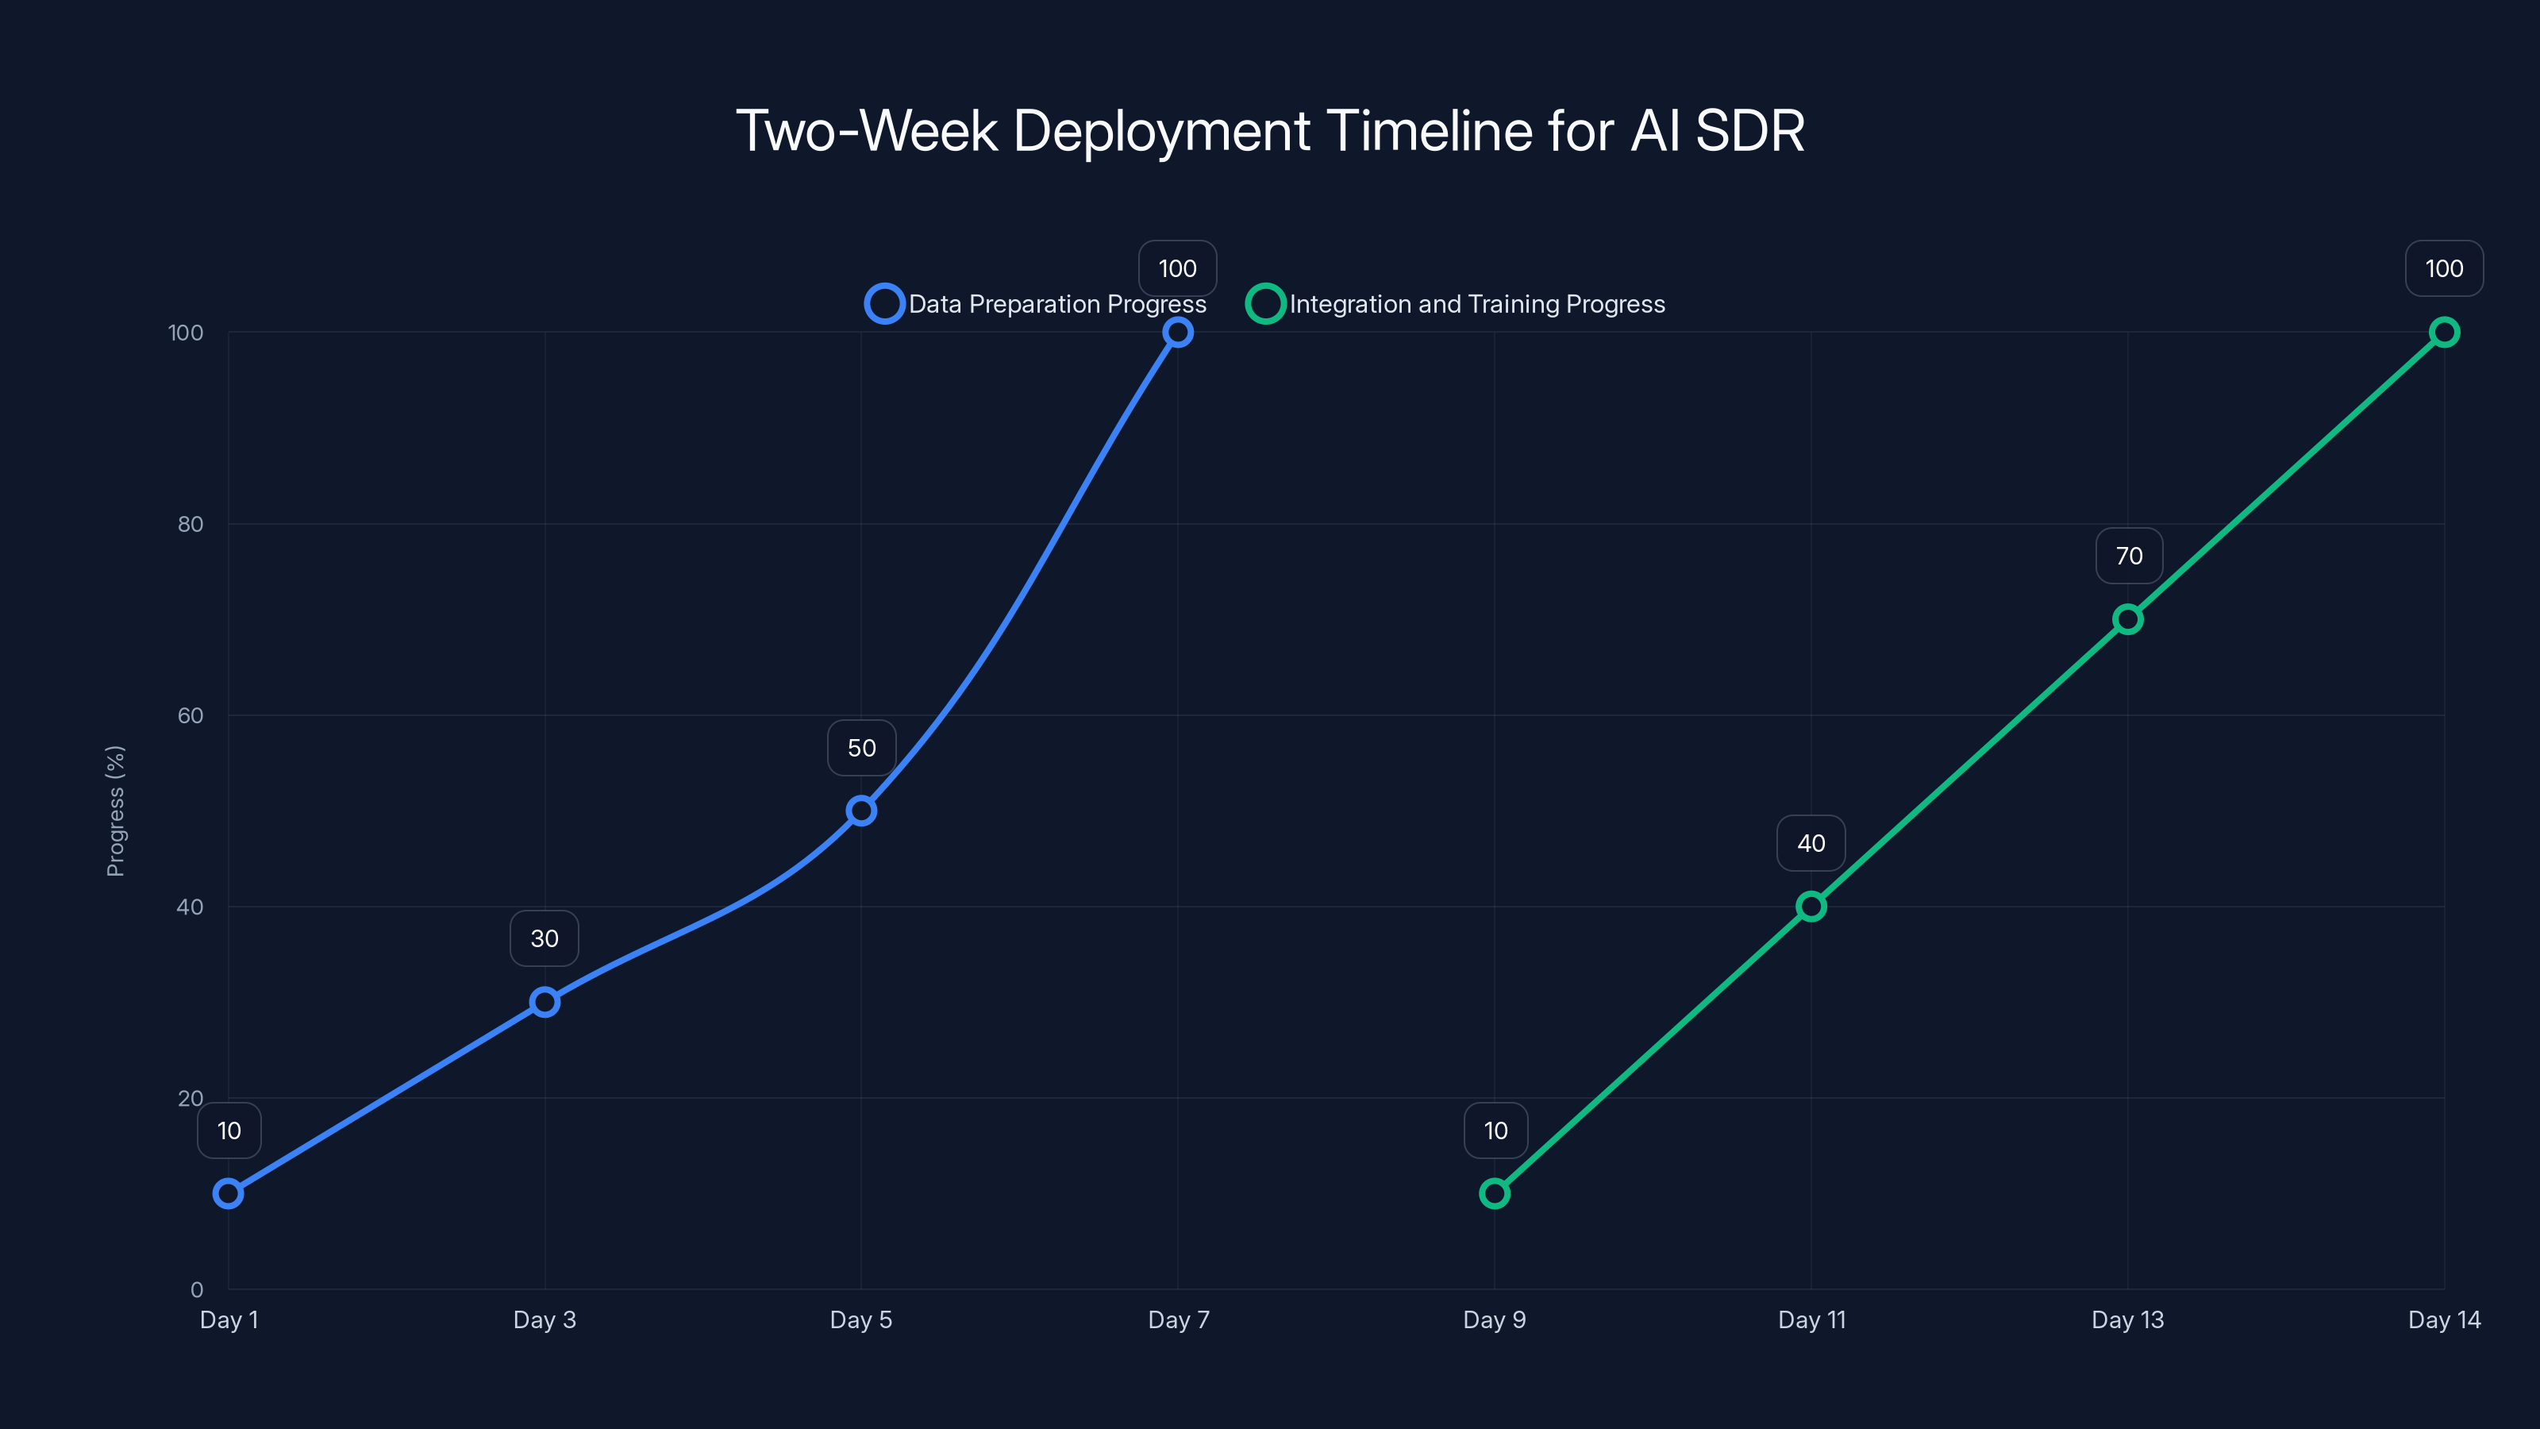The width and height of the screenshot is (2540, 1429).
Task: Toggle the Integration and Training Progress legend marker
Action: coord(1265,304)
